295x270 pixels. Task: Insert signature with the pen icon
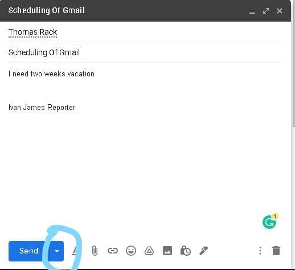(x=204, y=251)
